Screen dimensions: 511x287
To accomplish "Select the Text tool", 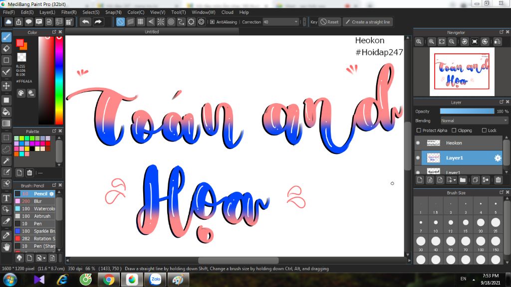I will [6, 198].
